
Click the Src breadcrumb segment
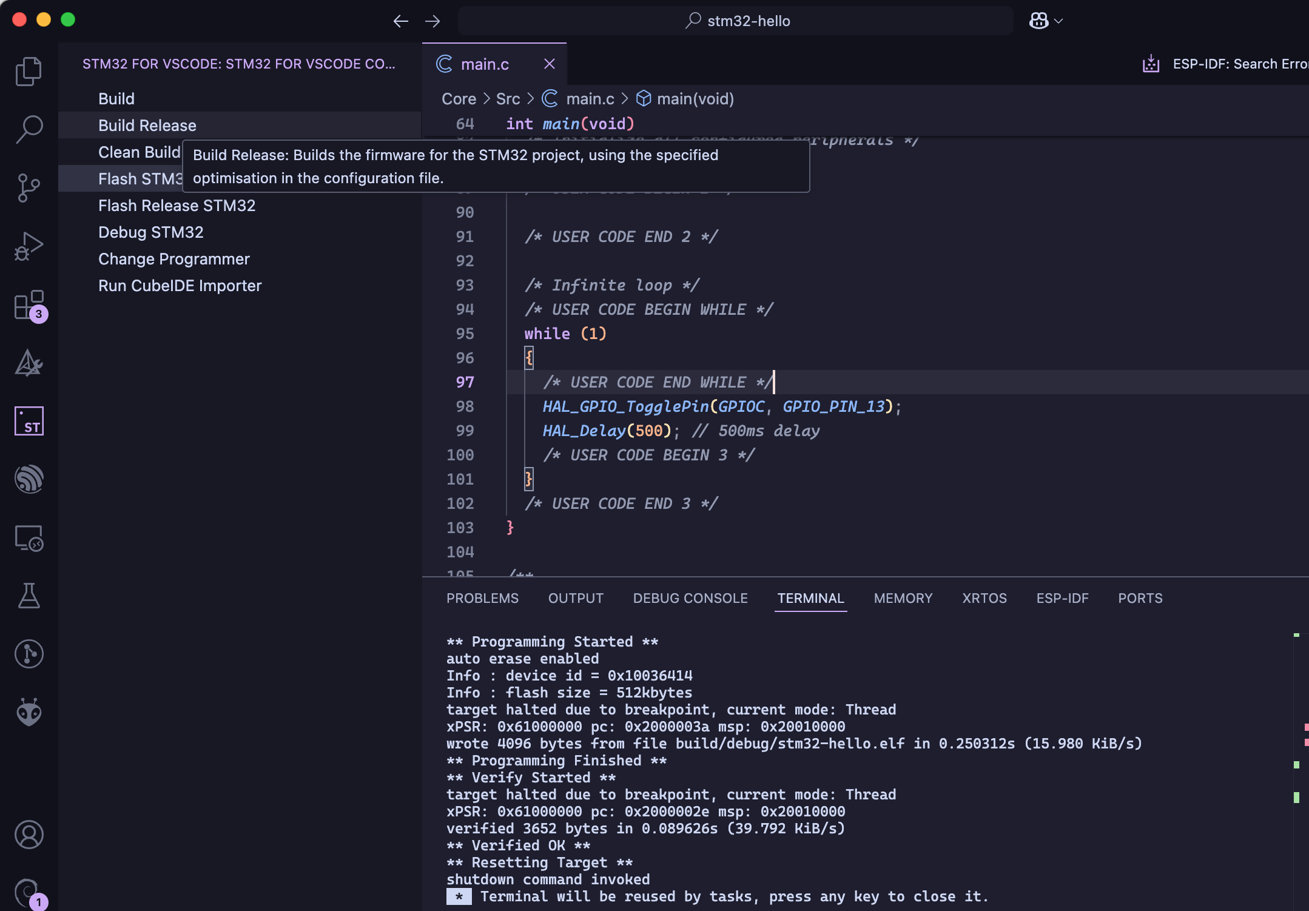[508, 99]
